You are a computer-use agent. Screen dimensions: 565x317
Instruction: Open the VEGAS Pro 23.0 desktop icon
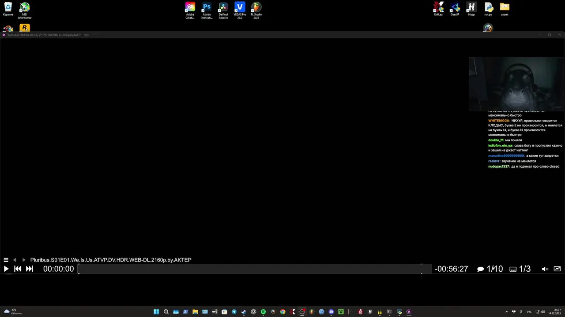coord(240,10)
